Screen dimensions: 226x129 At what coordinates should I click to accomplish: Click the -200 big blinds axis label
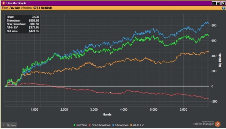point(214,101)
